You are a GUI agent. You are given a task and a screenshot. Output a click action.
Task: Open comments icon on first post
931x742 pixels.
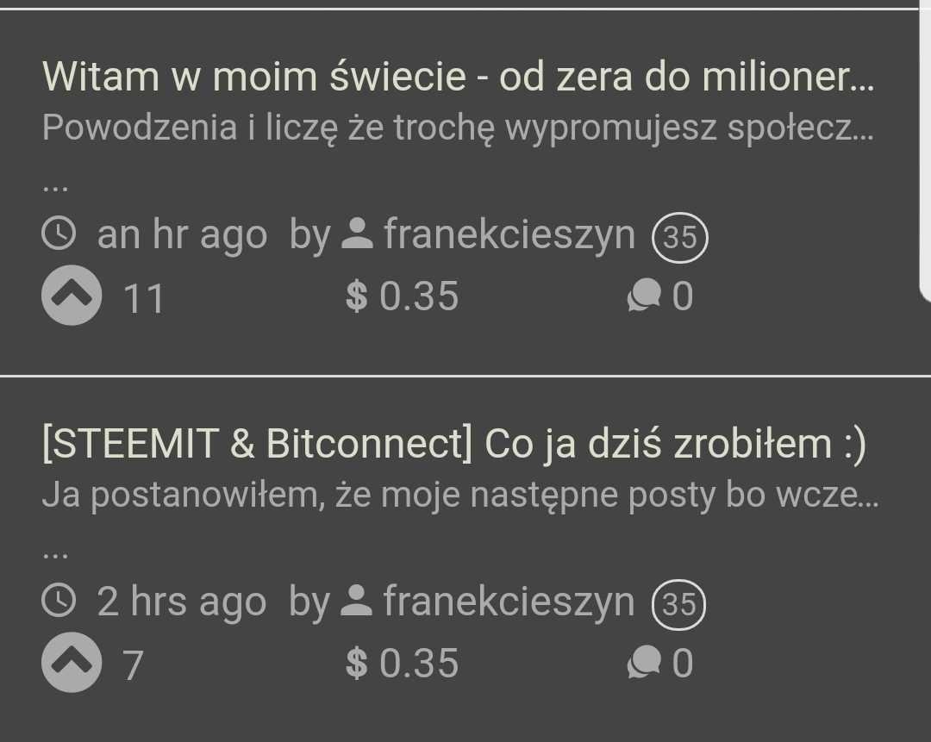click(x=644, y=295)
